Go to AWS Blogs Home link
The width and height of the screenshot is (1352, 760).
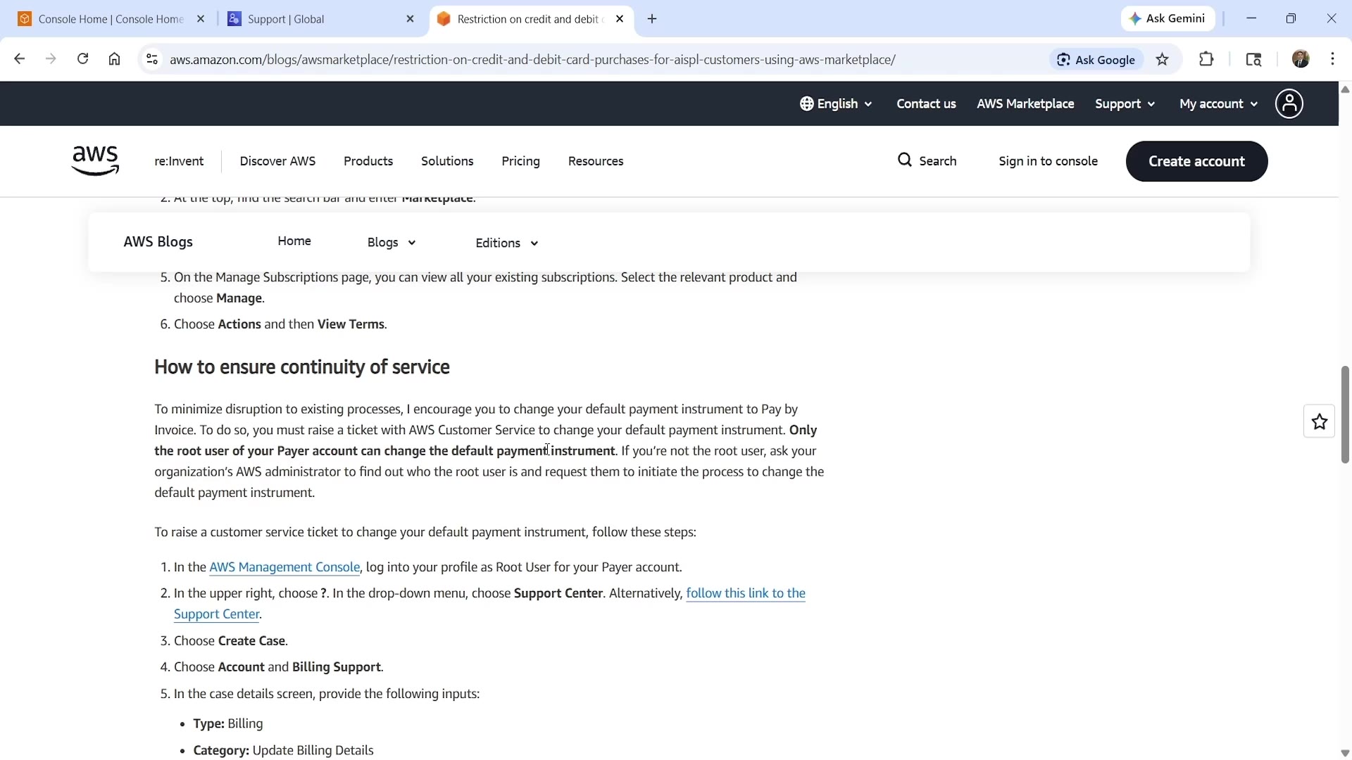[294, 241]
